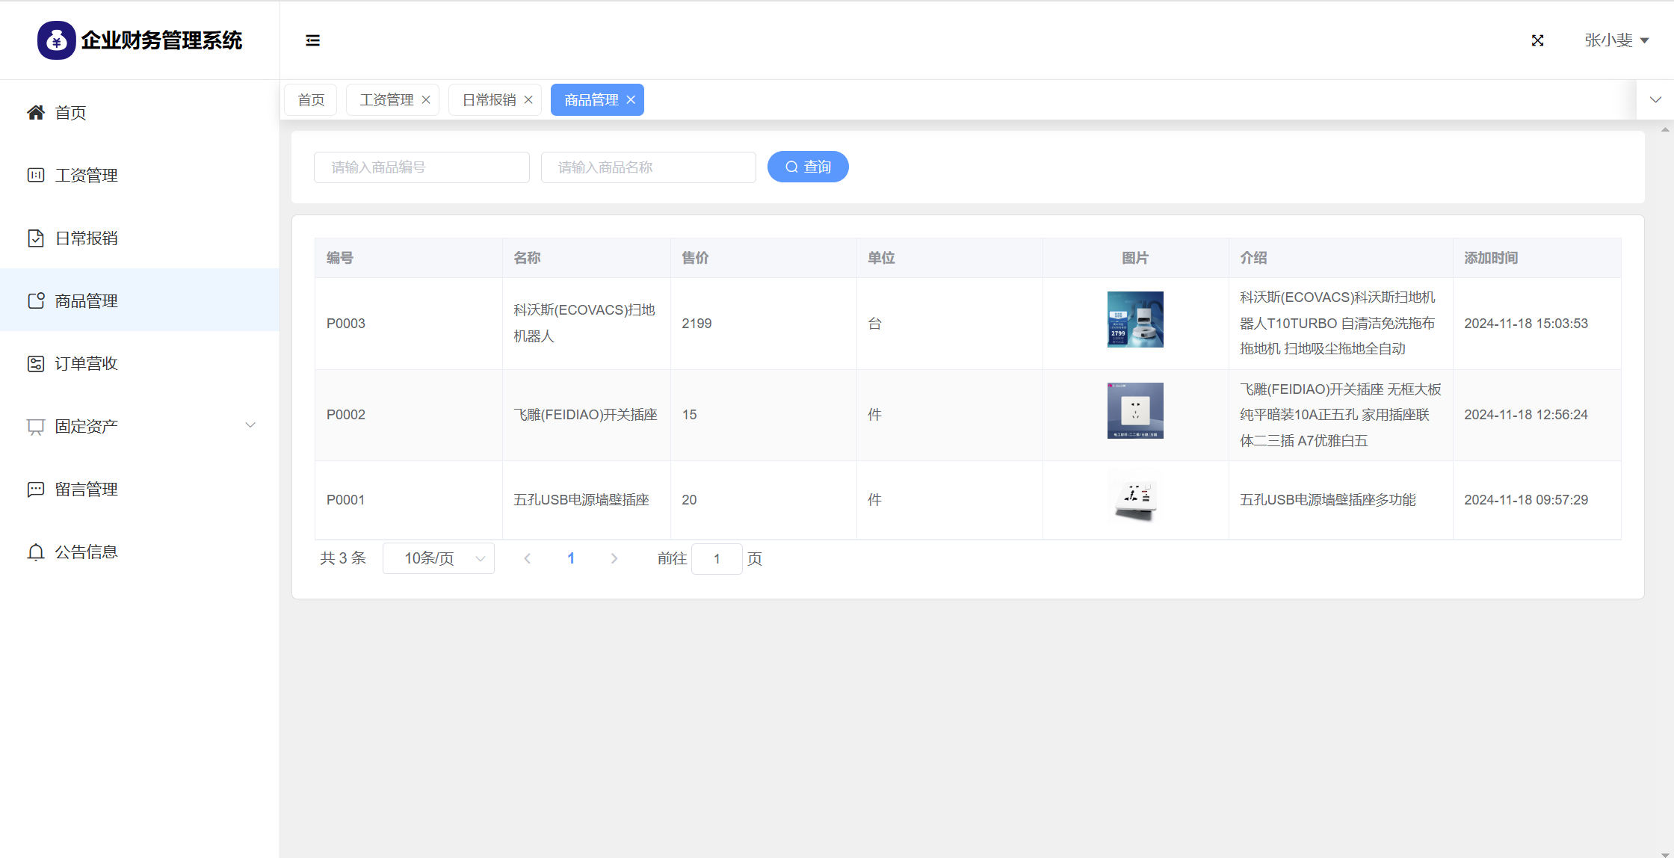
Task: Close the 日常报销 tab
Action: click(528, 100)
